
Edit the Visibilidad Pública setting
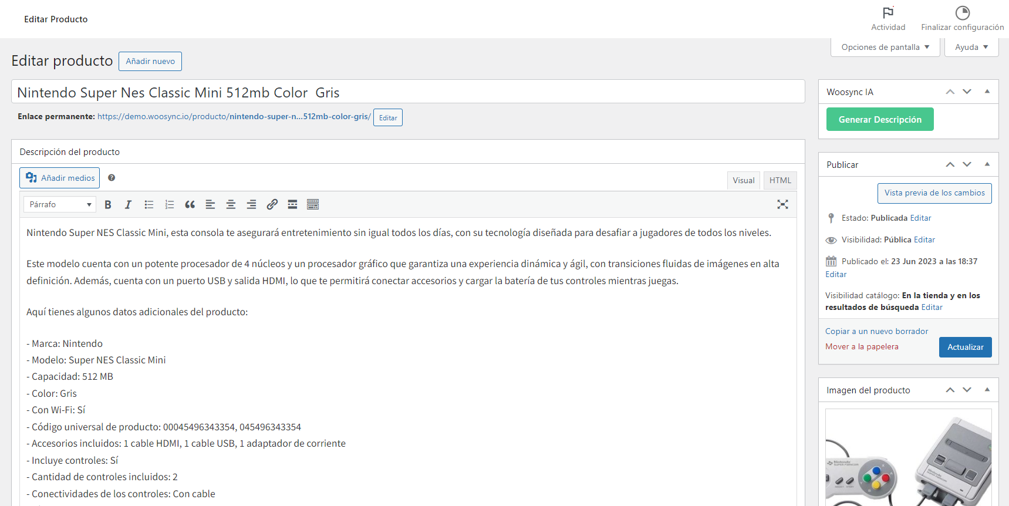coord(924,239)
